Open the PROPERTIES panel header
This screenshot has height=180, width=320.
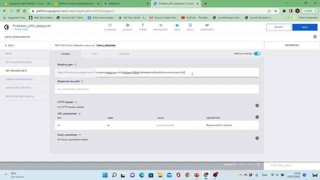pos(292,45)
